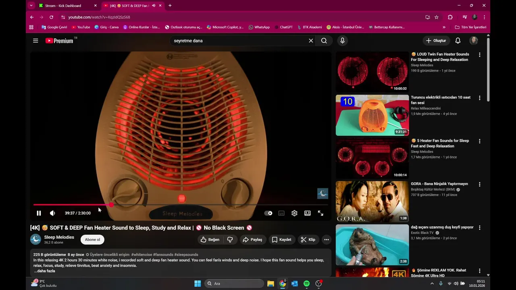Open YouTube notifications bell

tap(458, 41)
